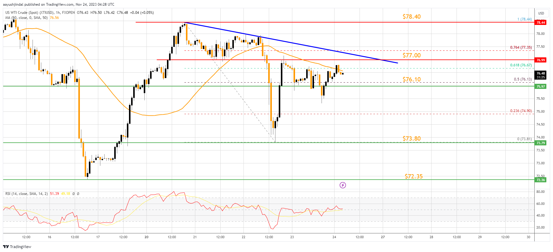This screenshot has width=553, height=252.
Task: Click the $72.35 support label
Action: coord(413,176)
